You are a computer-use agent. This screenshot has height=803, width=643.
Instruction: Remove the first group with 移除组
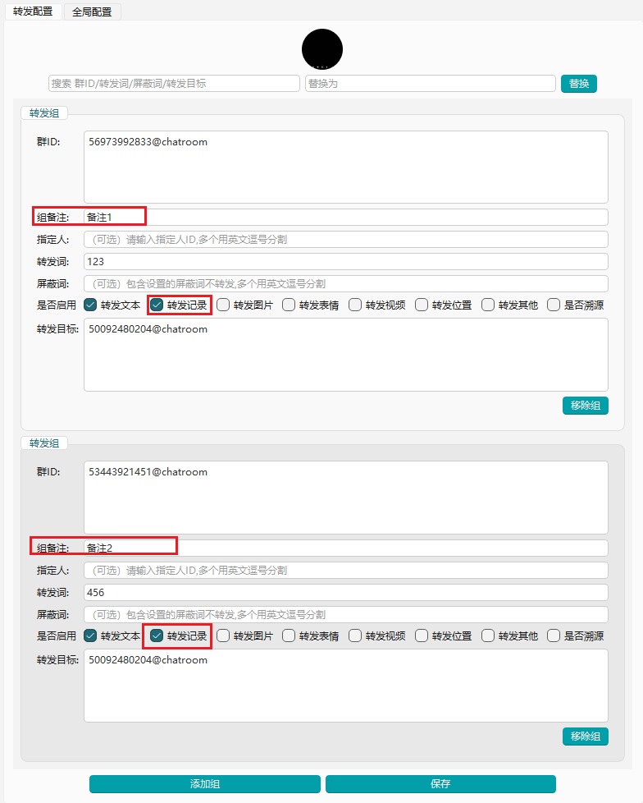tap(585, 406)
